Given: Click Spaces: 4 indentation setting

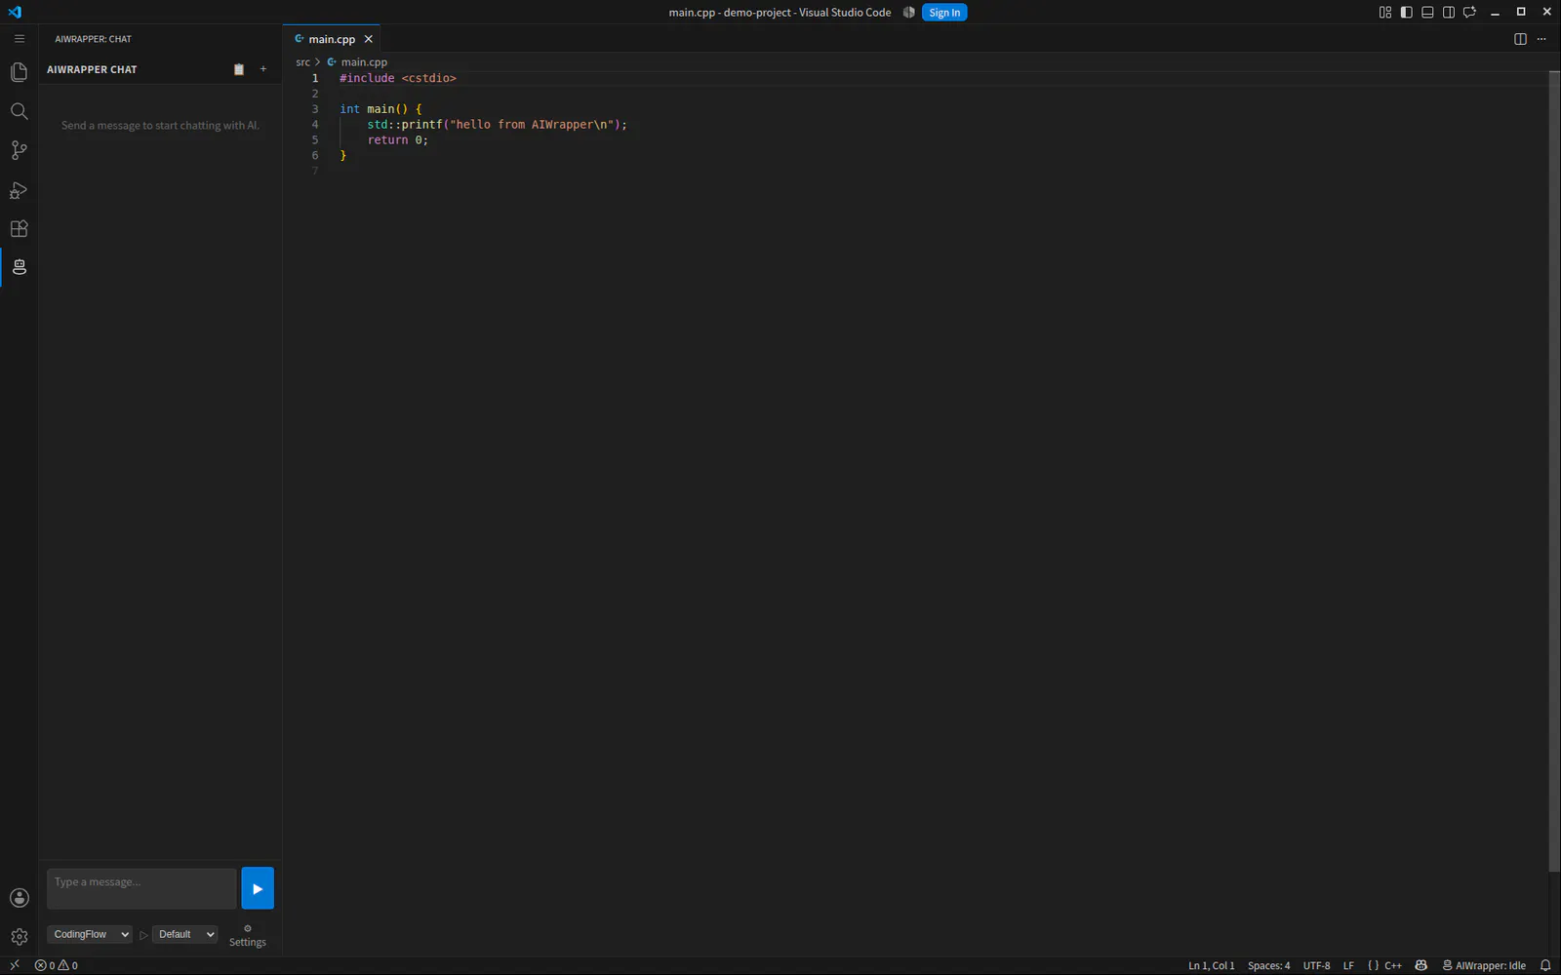Looking at the screenshot, I should pos(1268,965).
